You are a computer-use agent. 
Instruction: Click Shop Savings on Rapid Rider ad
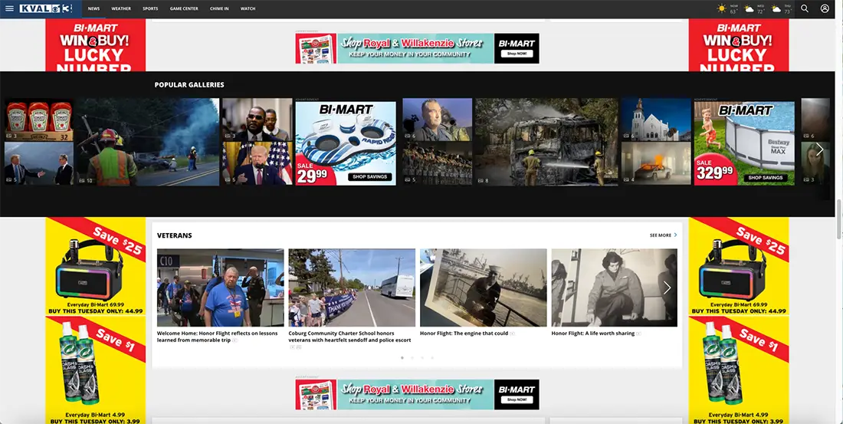pyautogui.click(x=370, y=176)
